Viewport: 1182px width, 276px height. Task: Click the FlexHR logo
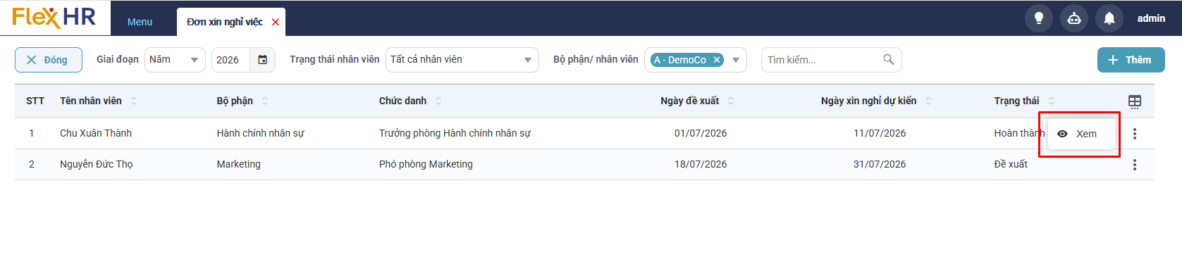[54, 17]
